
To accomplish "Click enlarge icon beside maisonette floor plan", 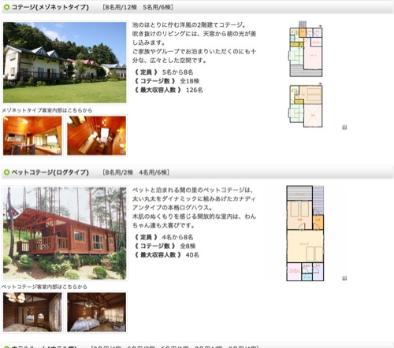I will 344,128.
